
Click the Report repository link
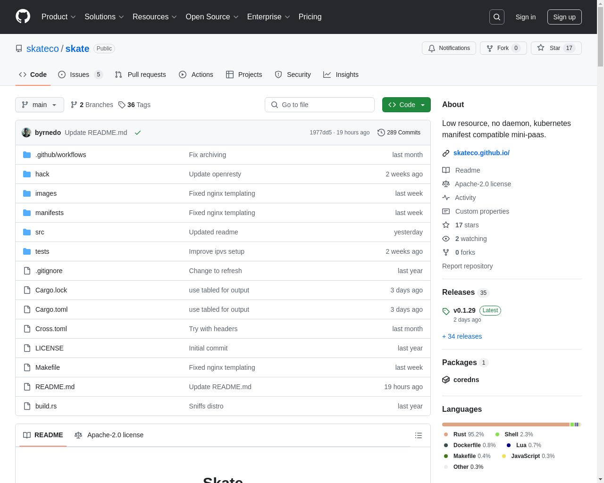tap(467, 266)
